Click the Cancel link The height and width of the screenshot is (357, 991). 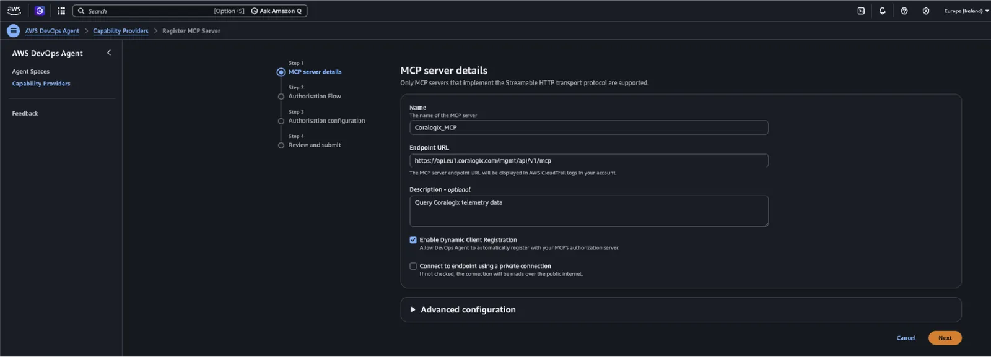click(906, 338)
